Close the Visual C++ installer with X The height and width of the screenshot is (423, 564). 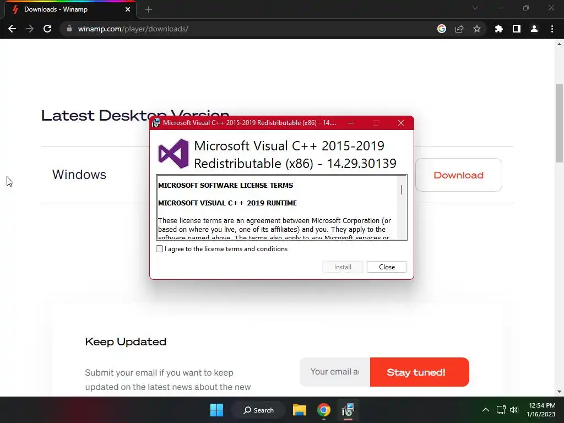click(401, 123)
